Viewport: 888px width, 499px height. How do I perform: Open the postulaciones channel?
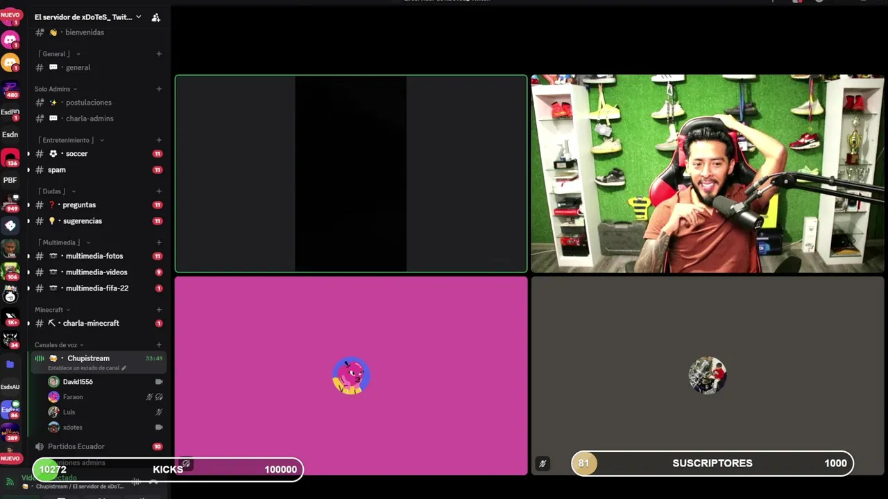tap(99, 103)
